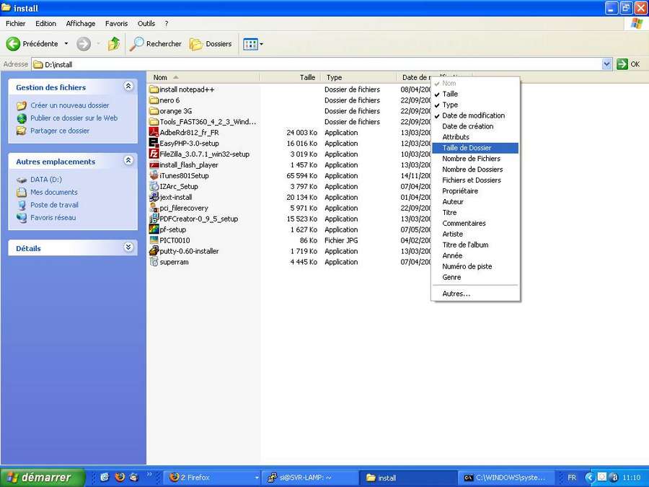Disable the Date de modification column

tap(473, 115)
